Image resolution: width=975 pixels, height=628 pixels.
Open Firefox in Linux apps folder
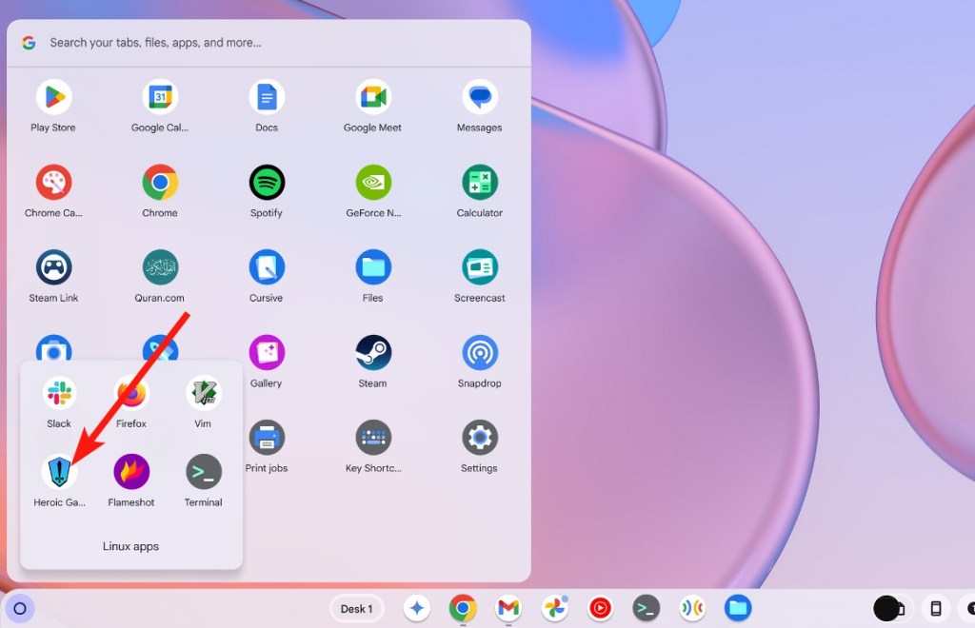[x=131, y=393]
